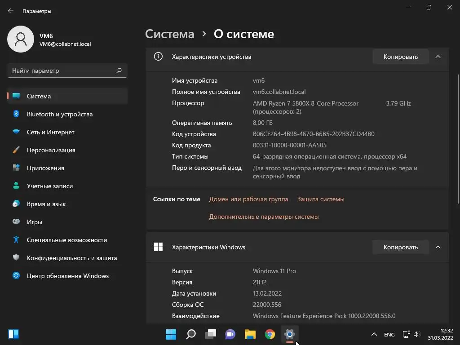
Task: Open Центр обновления Windows settings
Action: tap(67, 275)
